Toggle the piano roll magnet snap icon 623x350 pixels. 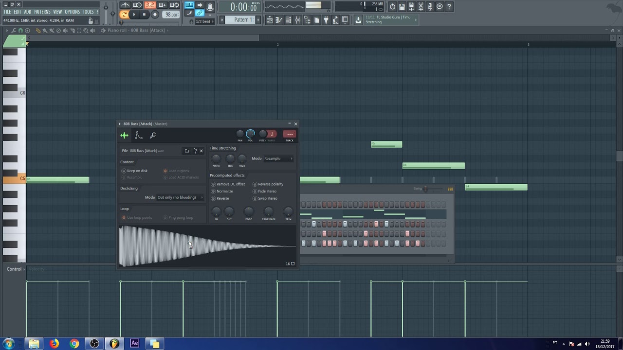coord(20,30)
